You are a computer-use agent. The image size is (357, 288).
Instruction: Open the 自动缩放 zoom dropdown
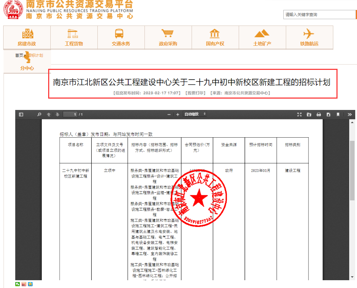pyautogui.click(x=194, y=114)
